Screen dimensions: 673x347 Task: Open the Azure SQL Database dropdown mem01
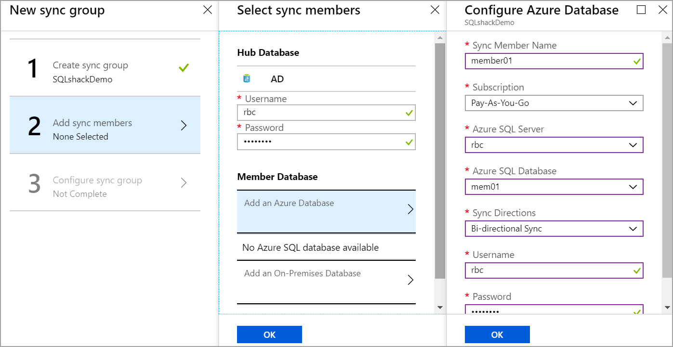coord(554,187)
